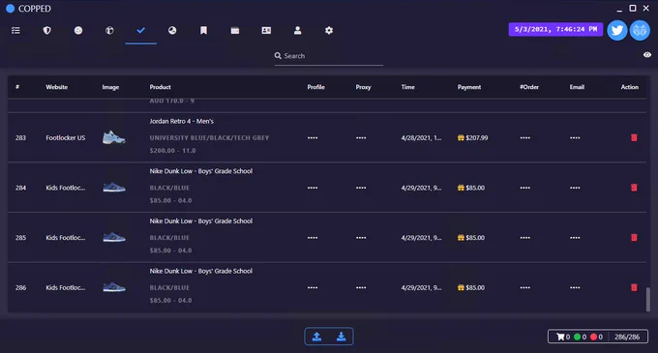
Task: Click the green status dot counter
Action: (x=577, y=337)
